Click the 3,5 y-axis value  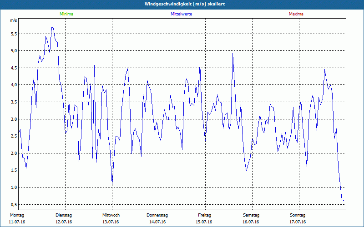coord(14,102)
